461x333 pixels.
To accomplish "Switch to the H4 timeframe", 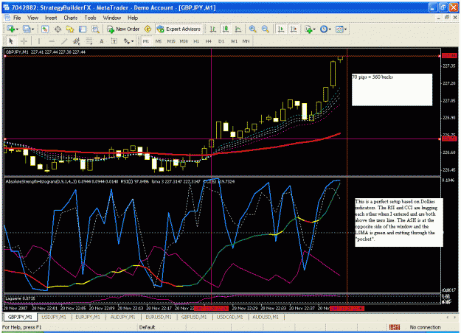I will coord(209,41).
